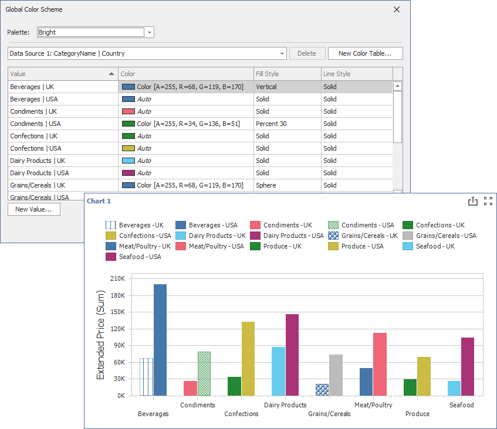This screenshot has height=429, width=497.
Task: Click the export icon in Chart 1
Action: (x=472, y=201)
